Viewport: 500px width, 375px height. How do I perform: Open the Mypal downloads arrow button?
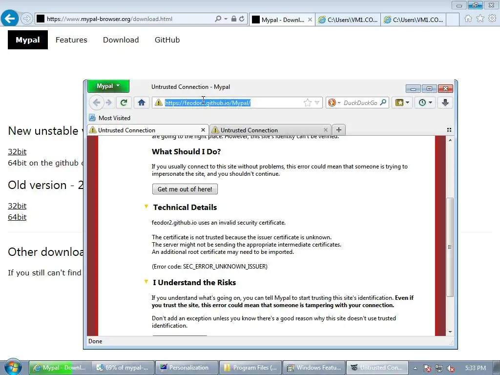point(445,103)
